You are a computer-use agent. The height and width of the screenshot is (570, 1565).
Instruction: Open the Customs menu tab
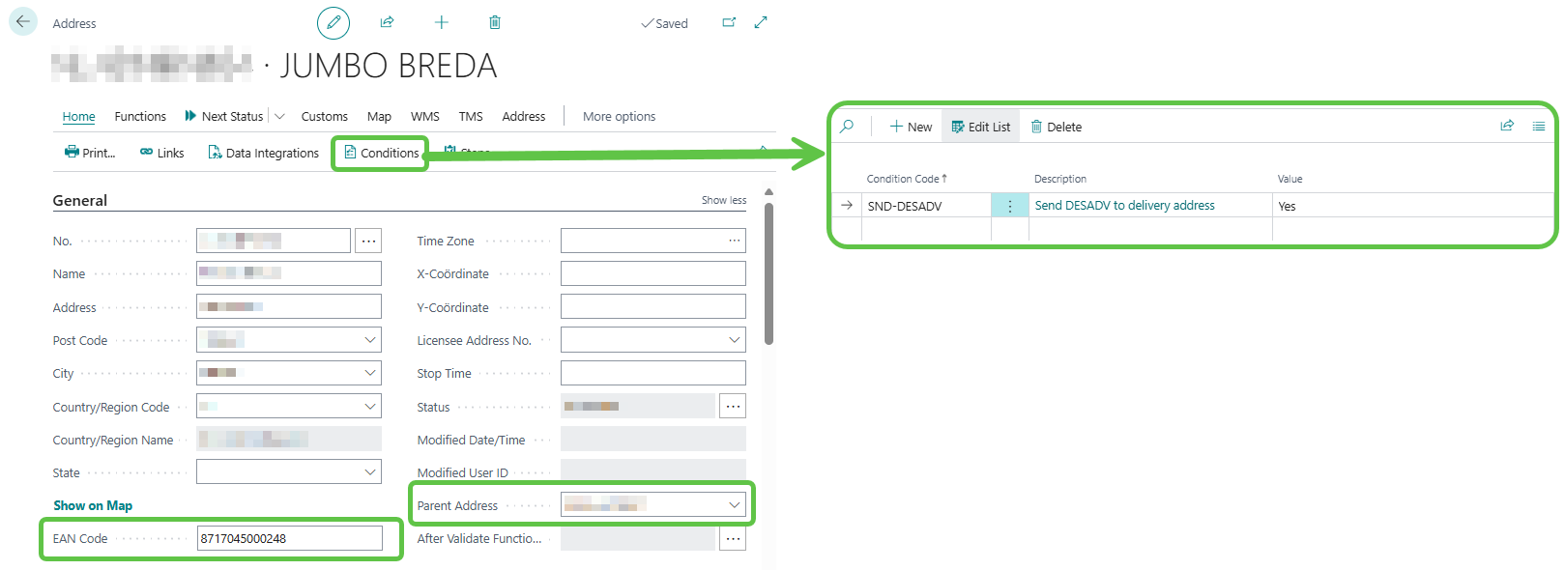tap(324, 117)
